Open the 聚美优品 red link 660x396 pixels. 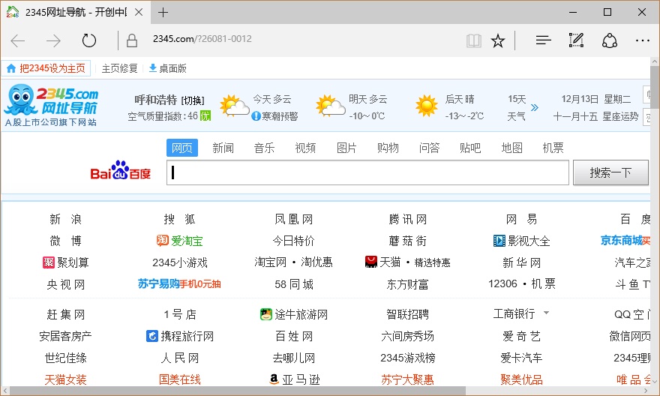[x=521, y=379]
